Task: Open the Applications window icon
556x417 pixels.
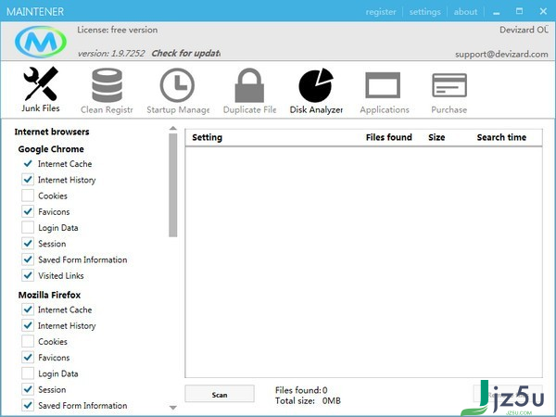Action: tap(383, 85)
